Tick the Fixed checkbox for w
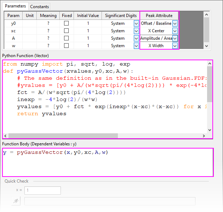 [66, 46]
